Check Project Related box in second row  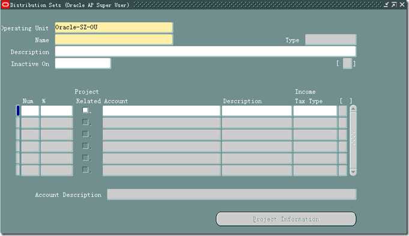(x=85, y=122)
